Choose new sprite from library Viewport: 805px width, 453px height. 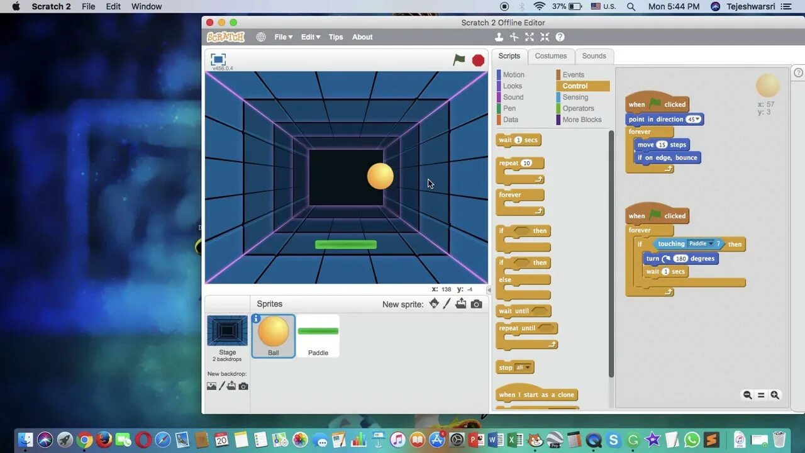click(x=434, y=304)
